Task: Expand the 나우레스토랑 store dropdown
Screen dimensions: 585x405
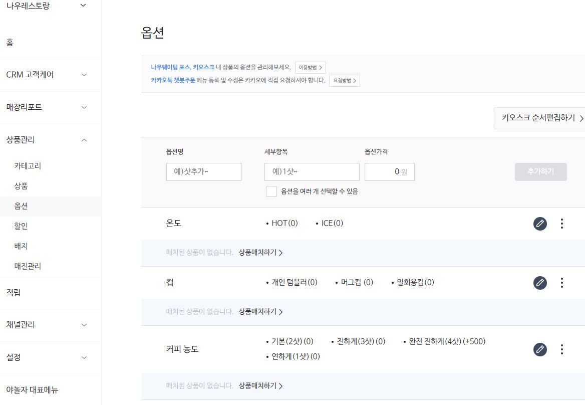Action: tap(83, 5)
